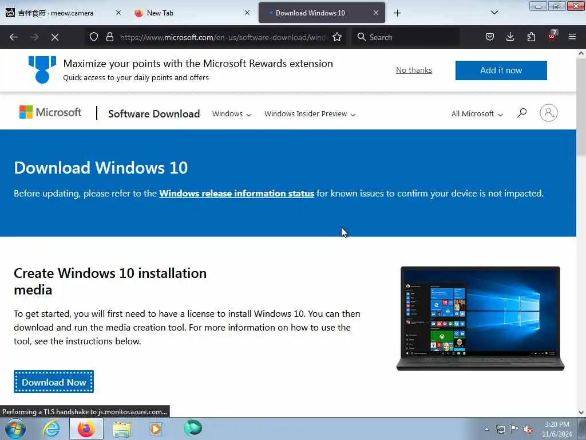586x440 pixels.
Task: Click the Microsoft Rewards medal icon
Action: (x=42, y=69)
